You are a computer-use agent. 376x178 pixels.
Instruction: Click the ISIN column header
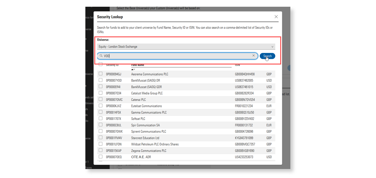point(237,65)
